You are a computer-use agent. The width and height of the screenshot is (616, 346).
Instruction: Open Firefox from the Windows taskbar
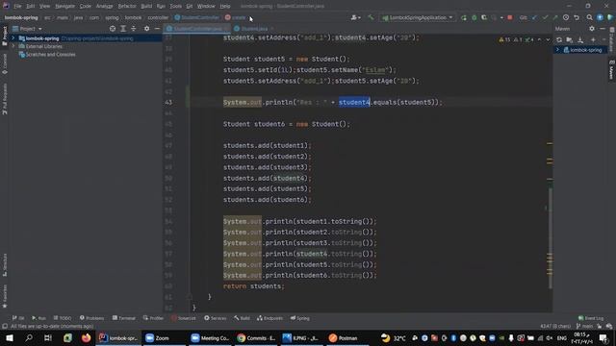point(86,337)
